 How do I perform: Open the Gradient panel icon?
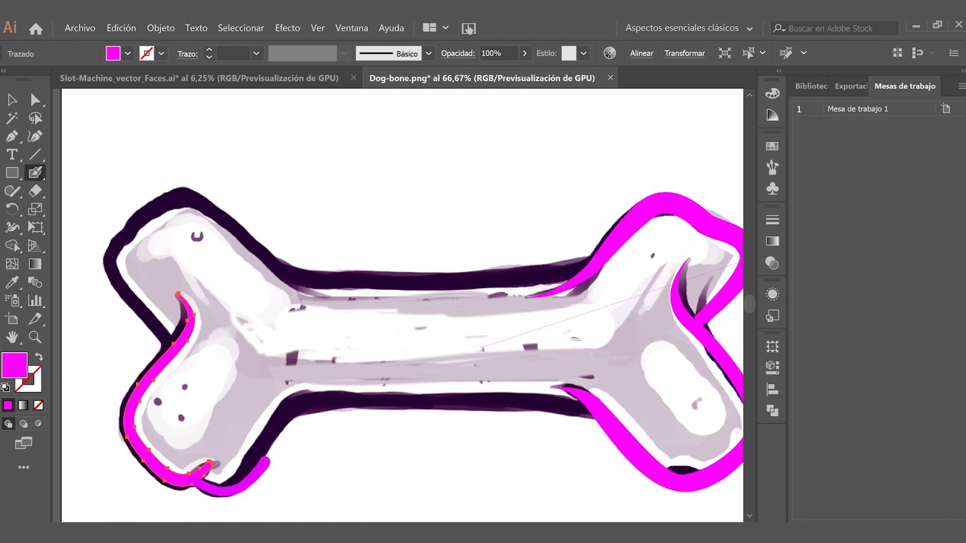tap(772, 241)
